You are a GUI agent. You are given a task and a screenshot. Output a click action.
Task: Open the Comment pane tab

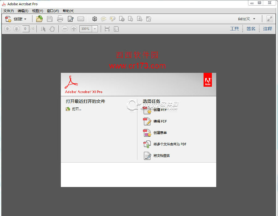tap(267, 29)
